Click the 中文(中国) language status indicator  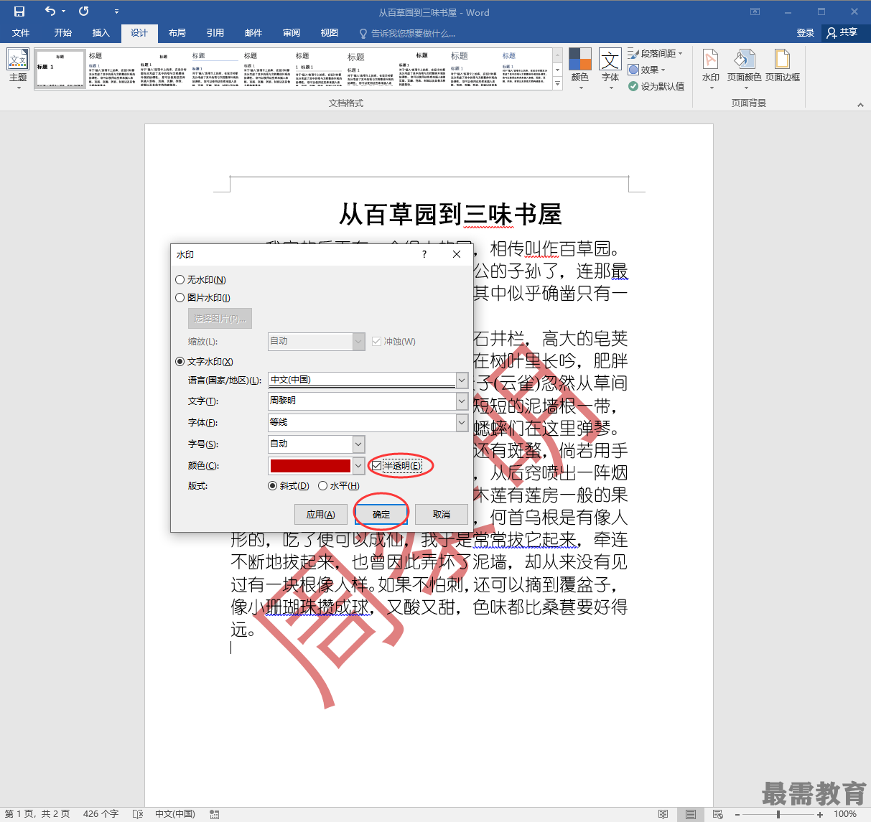175,814
